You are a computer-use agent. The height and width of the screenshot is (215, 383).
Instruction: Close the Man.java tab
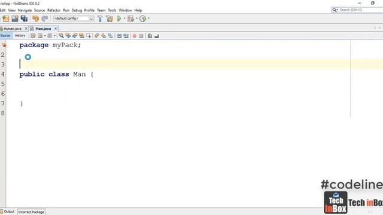pyautogui.click(x=56, y=29)
